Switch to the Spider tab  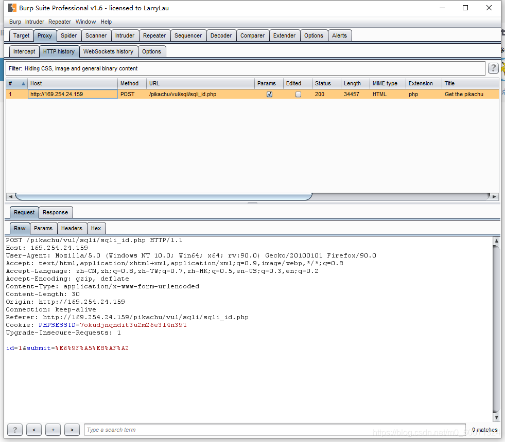pyautogui.click(x=69, y=35)
